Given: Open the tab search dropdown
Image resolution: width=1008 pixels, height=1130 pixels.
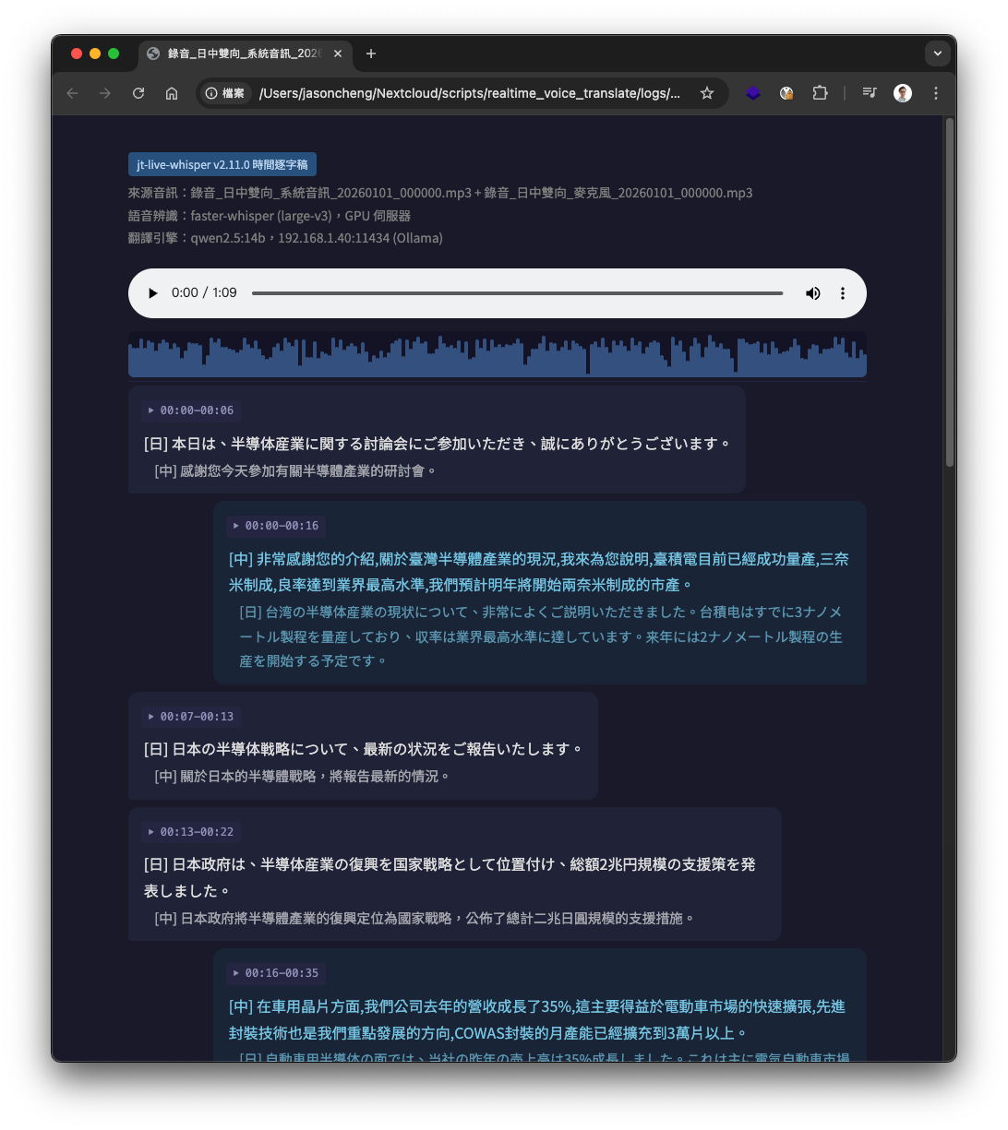Looking at the screenshot, I should click(938, 54).
